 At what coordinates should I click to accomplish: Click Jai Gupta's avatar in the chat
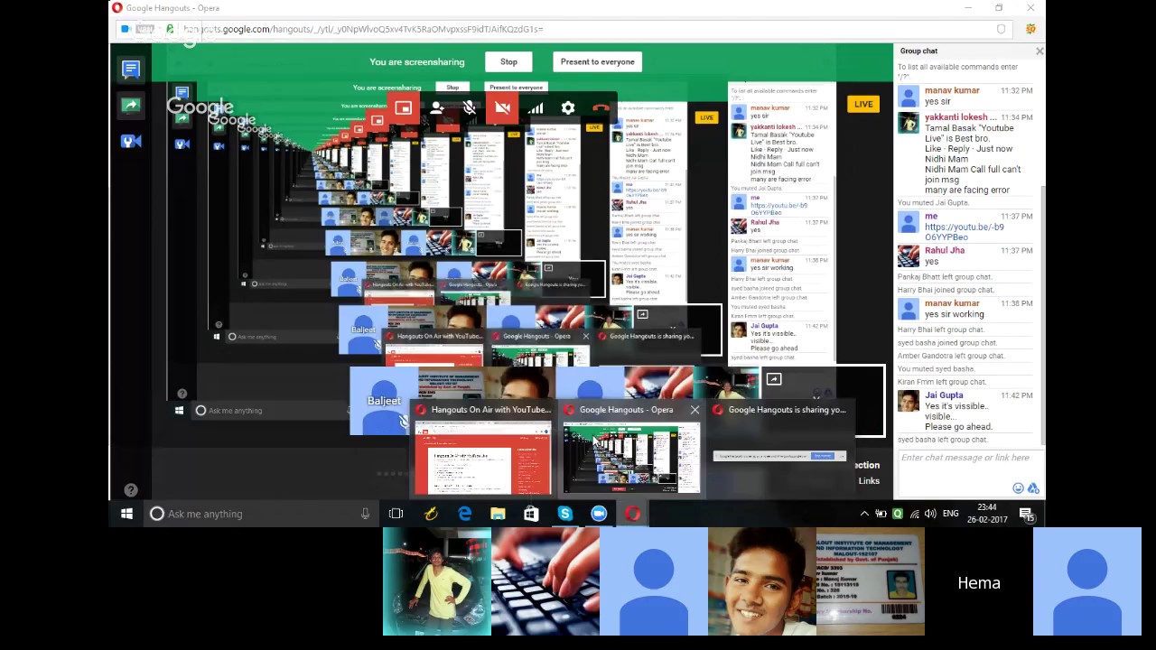(909, 401)
